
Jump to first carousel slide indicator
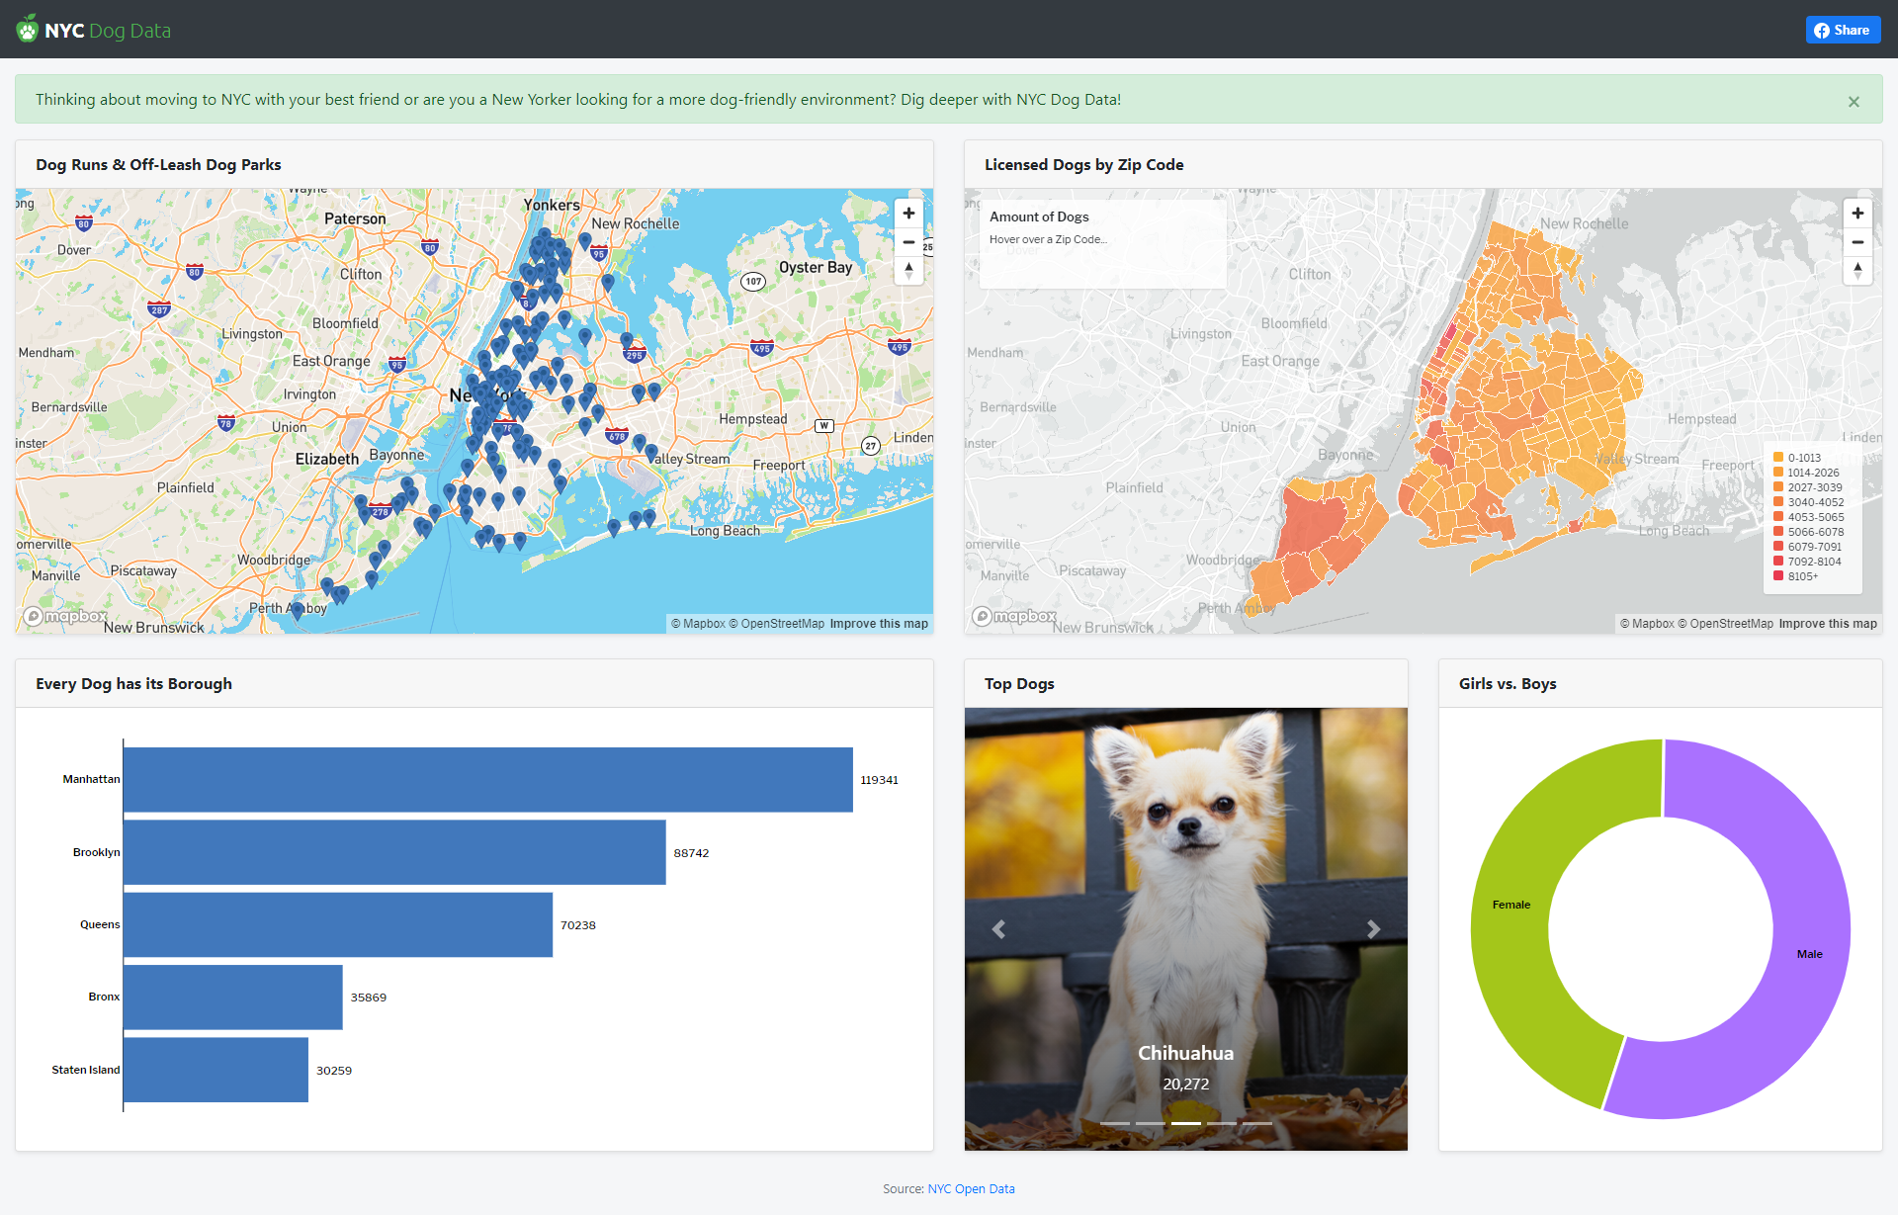[1115, 1124]
